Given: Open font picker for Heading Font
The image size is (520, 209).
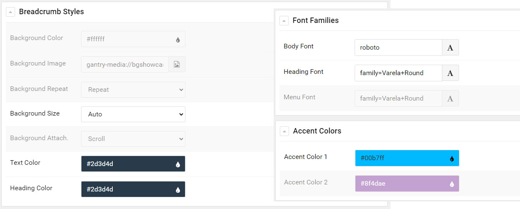Looking at the screenshot, I should [x=451, y=73].
